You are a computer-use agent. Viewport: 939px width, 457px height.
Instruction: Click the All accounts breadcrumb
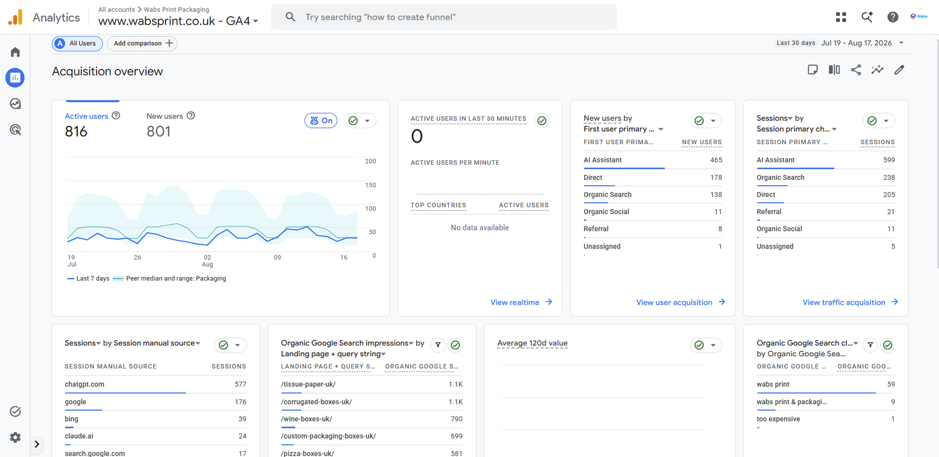[x=116, y=9]
